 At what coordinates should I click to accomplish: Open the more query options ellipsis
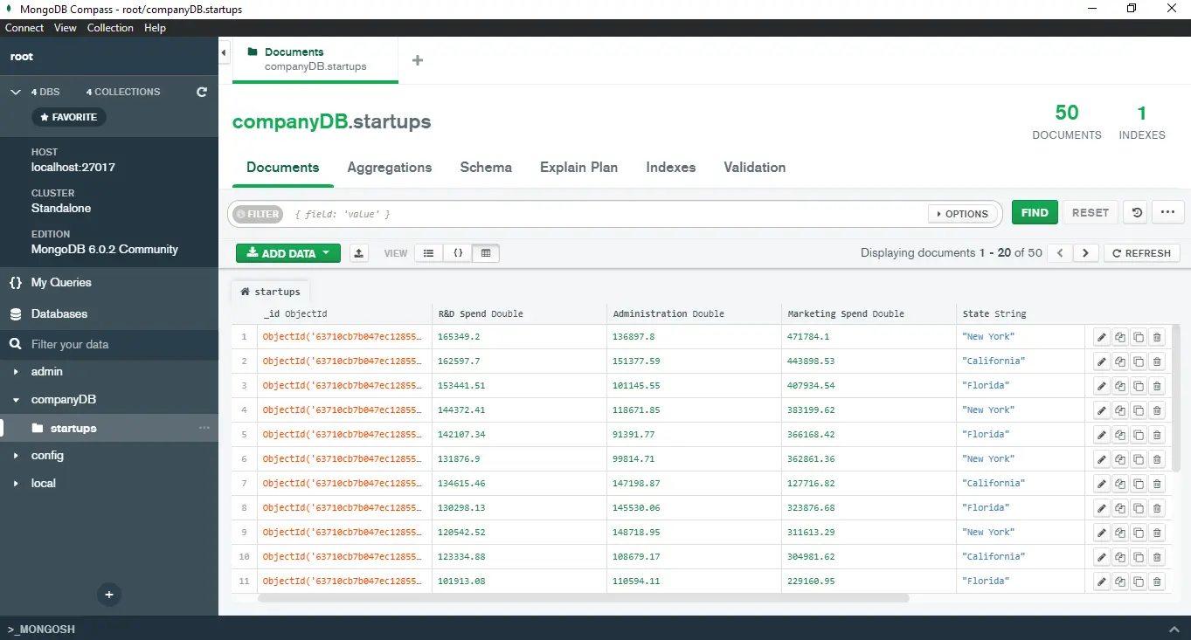tap(1168, 213)
